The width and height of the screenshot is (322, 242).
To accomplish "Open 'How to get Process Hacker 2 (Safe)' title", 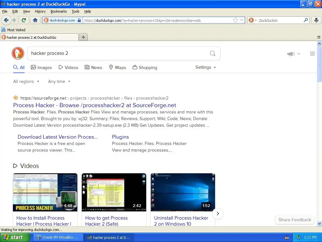I will (106, 221).
